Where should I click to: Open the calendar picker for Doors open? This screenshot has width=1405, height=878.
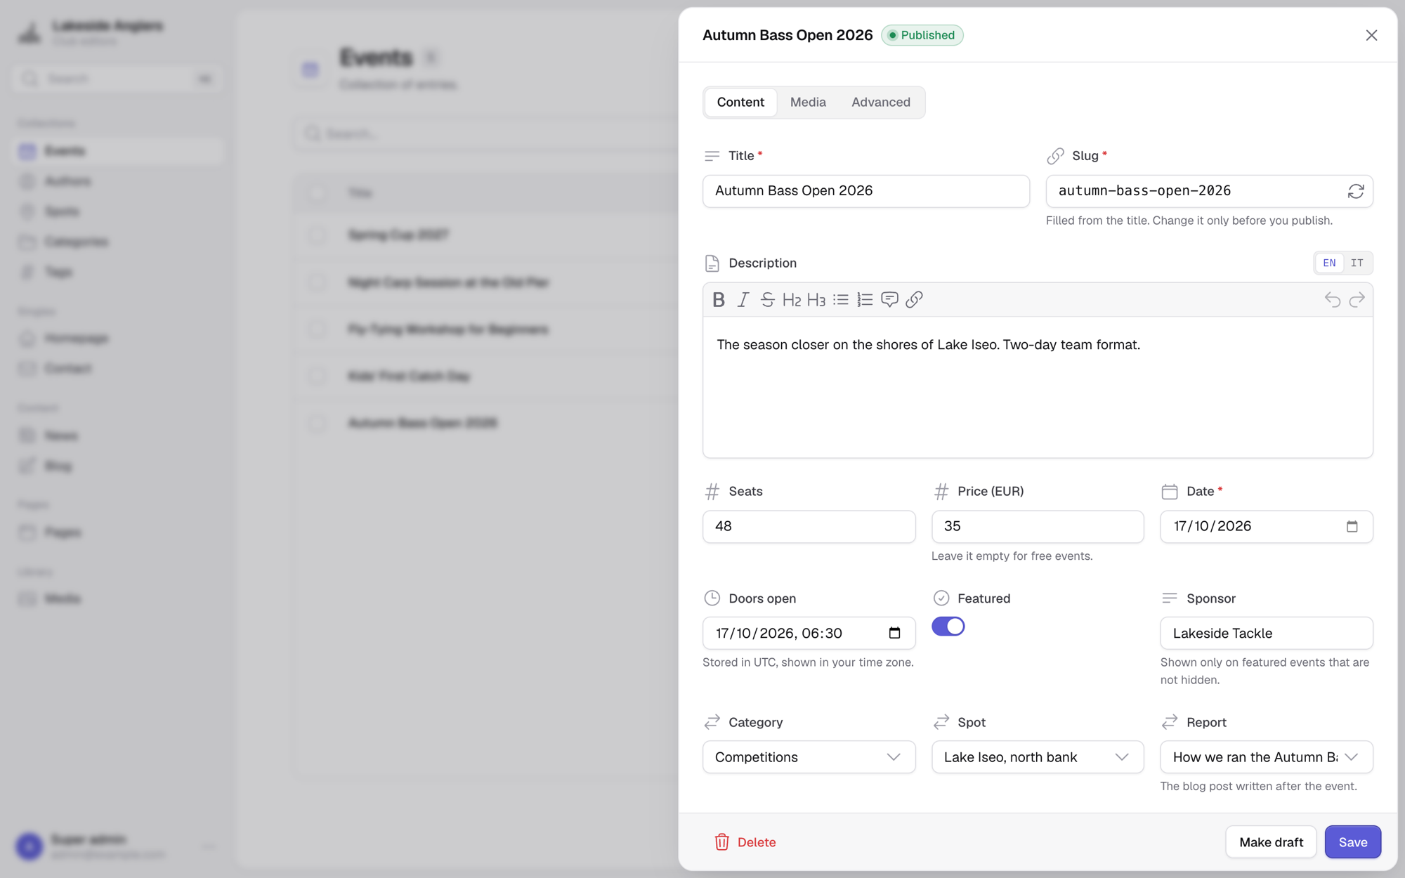[894, 633]
